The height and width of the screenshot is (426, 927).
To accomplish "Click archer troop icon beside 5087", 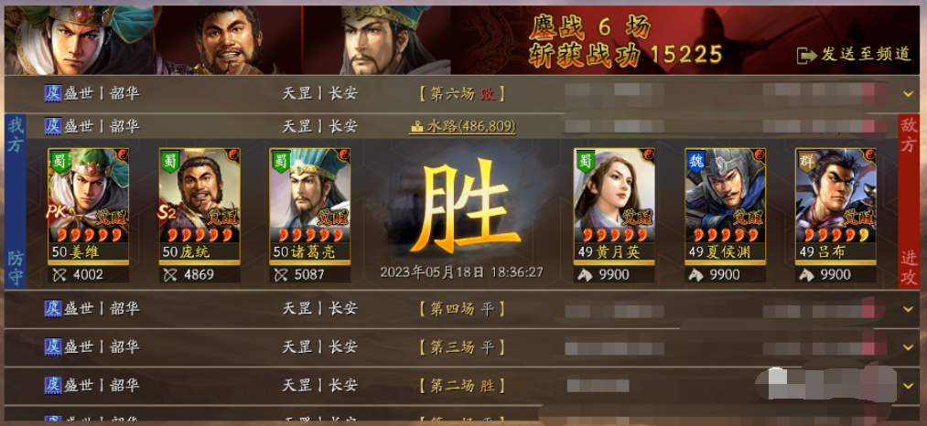I will (x=280, y=275).
